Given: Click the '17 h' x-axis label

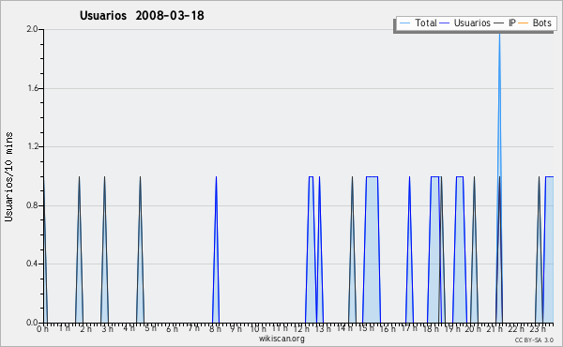Looking at the screenshot, I should [x=409, y=328].
